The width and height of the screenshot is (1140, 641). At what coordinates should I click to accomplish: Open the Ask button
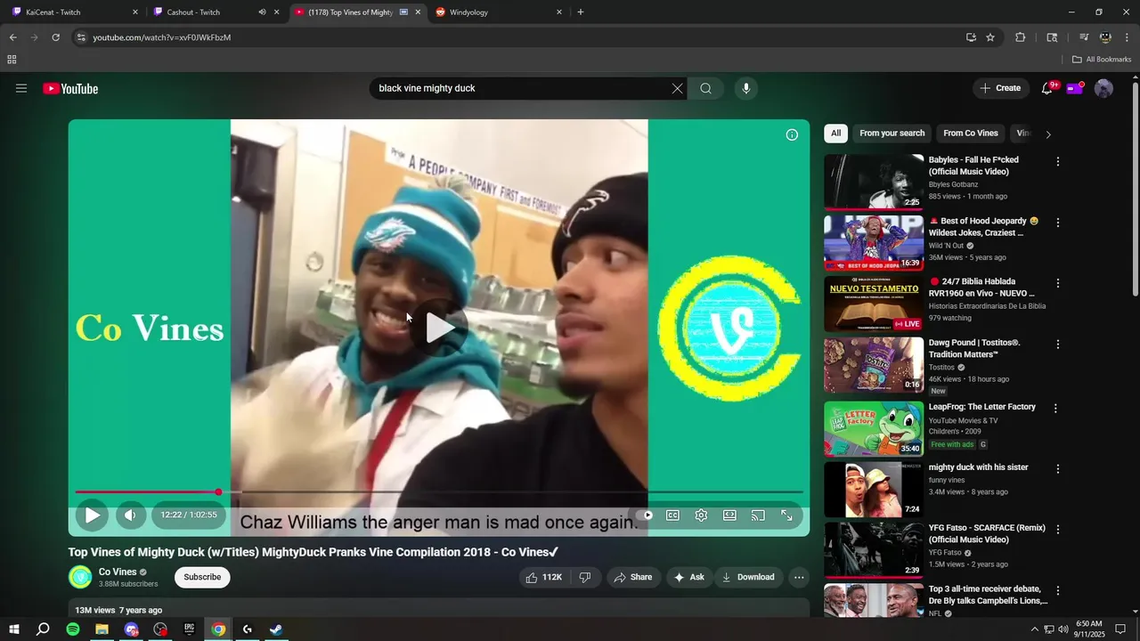coord(689,577)
